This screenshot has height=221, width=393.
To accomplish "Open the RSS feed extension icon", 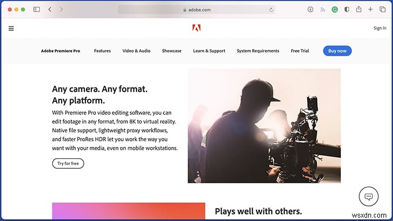I will click(x=323, y=10).
